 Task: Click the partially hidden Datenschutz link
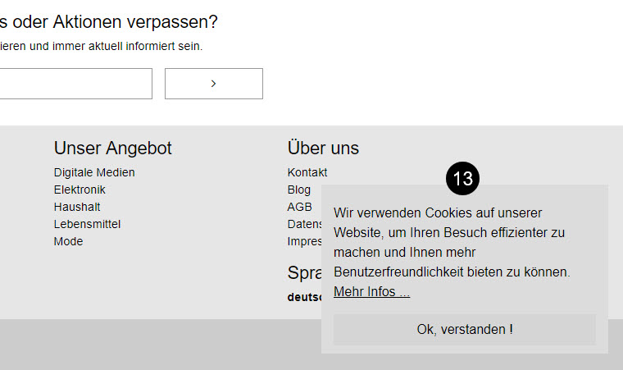point(304,224)
